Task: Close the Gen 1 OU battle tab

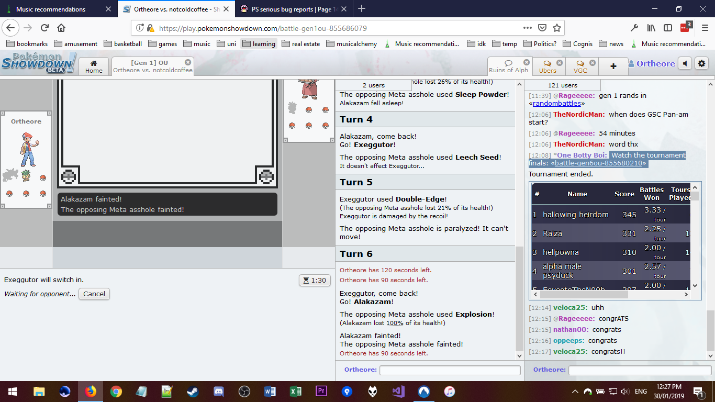Action: 188,62
